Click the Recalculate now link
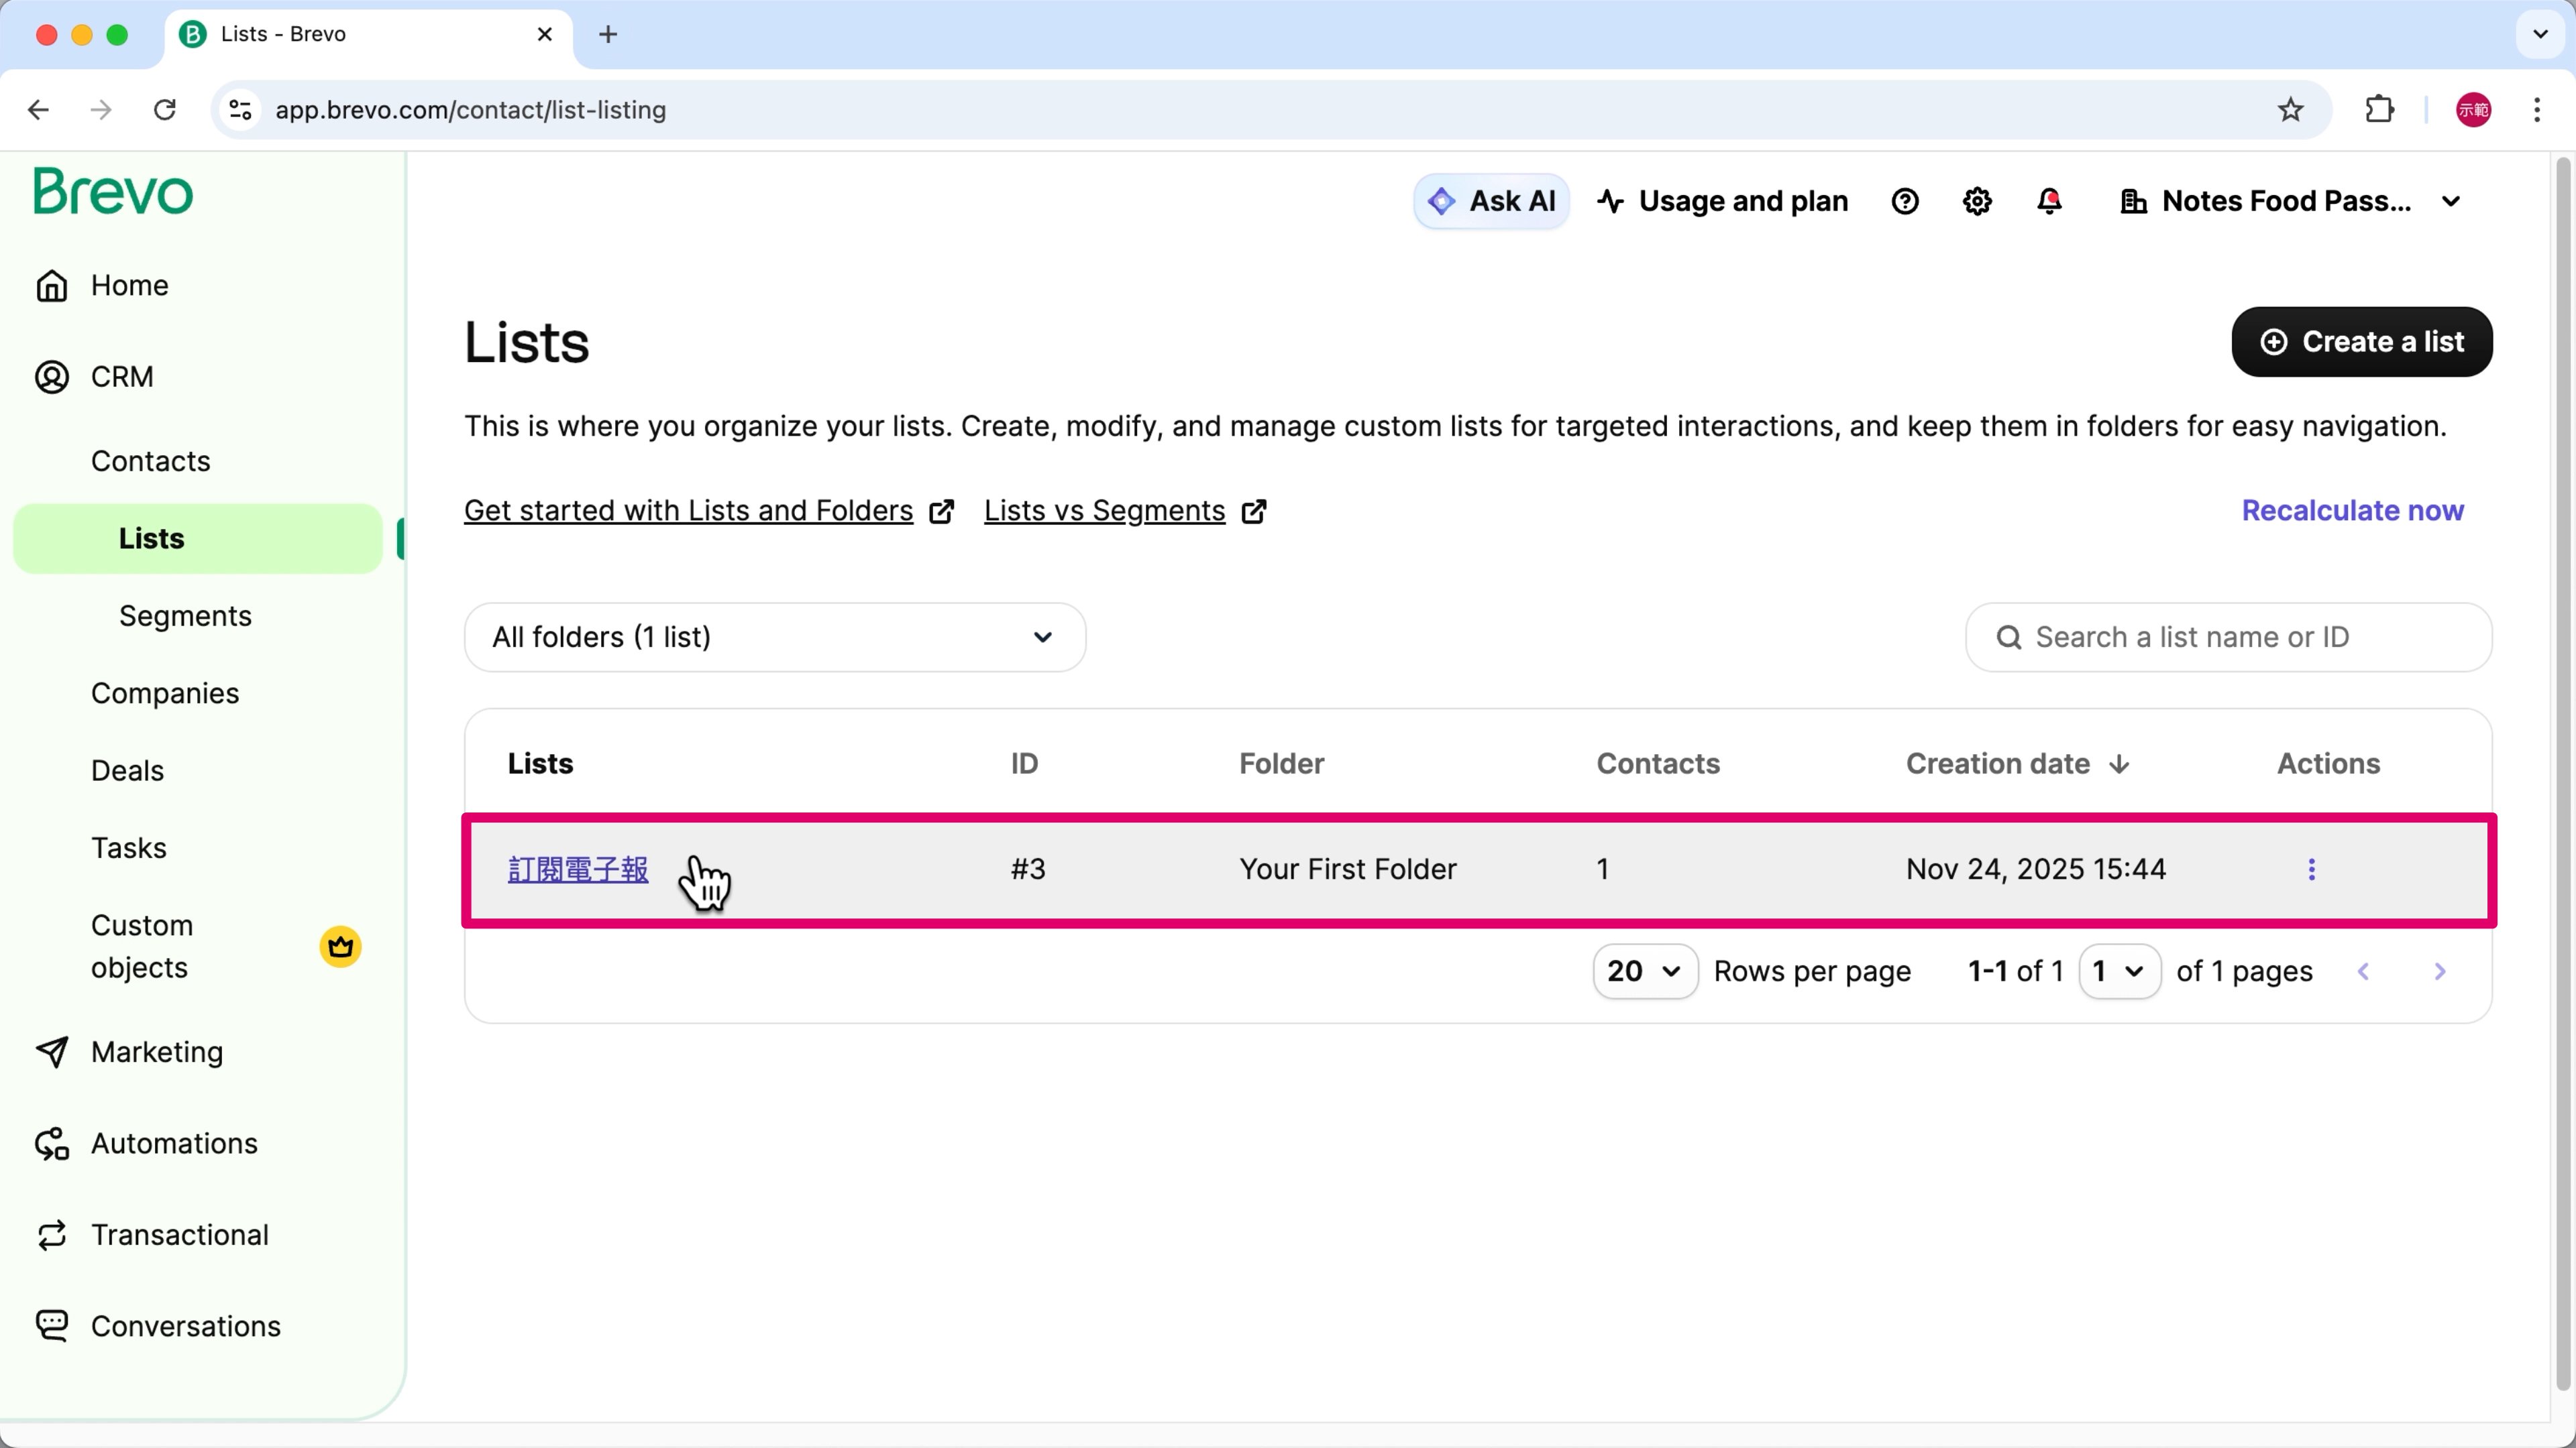The width and height of the screenshot is (2576, 1448). [2352, 511]
